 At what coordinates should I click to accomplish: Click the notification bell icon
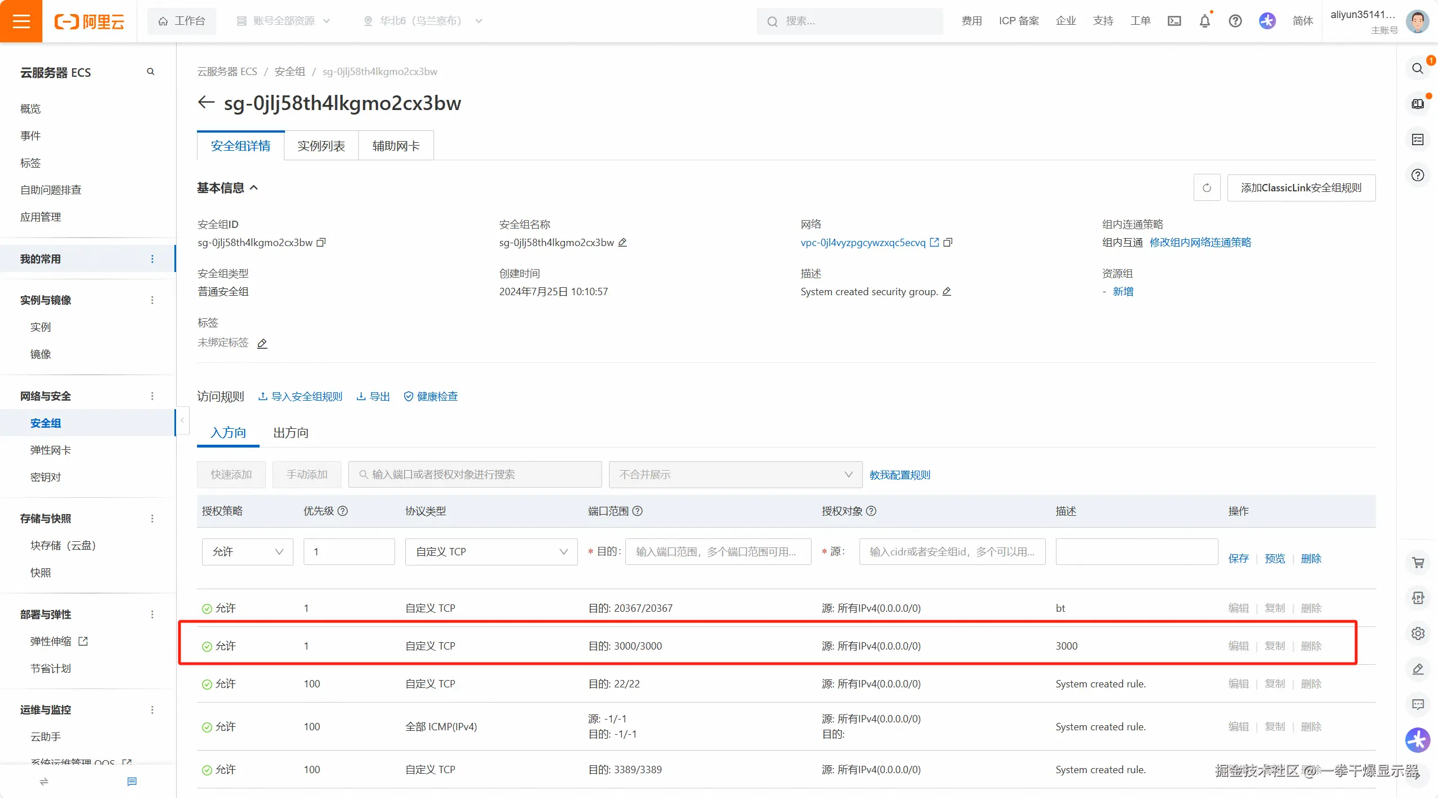tap(1204, 21)
